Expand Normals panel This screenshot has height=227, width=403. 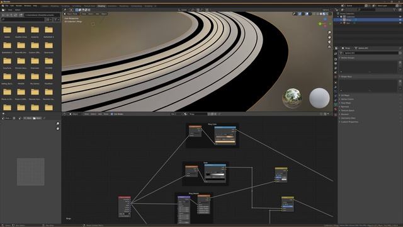coord(345,107)
